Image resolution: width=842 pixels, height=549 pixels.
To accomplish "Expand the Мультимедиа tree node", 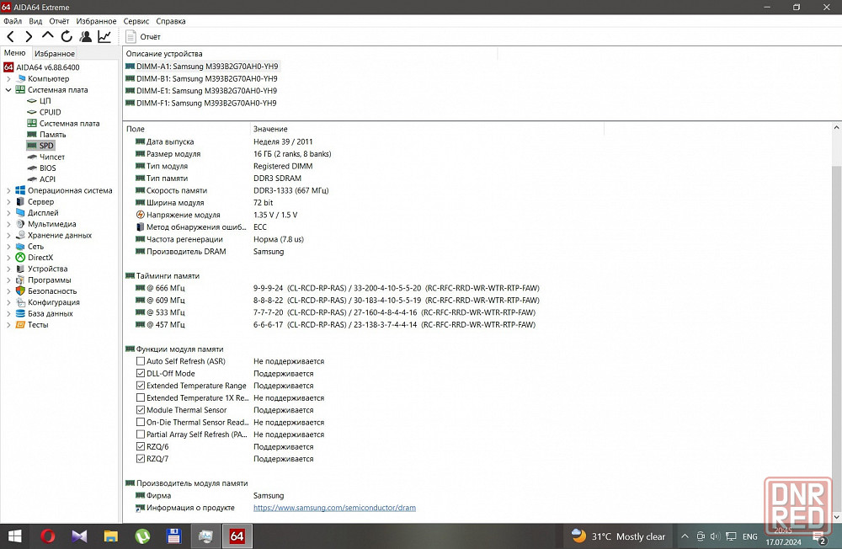I will click(x=8, y=224).
